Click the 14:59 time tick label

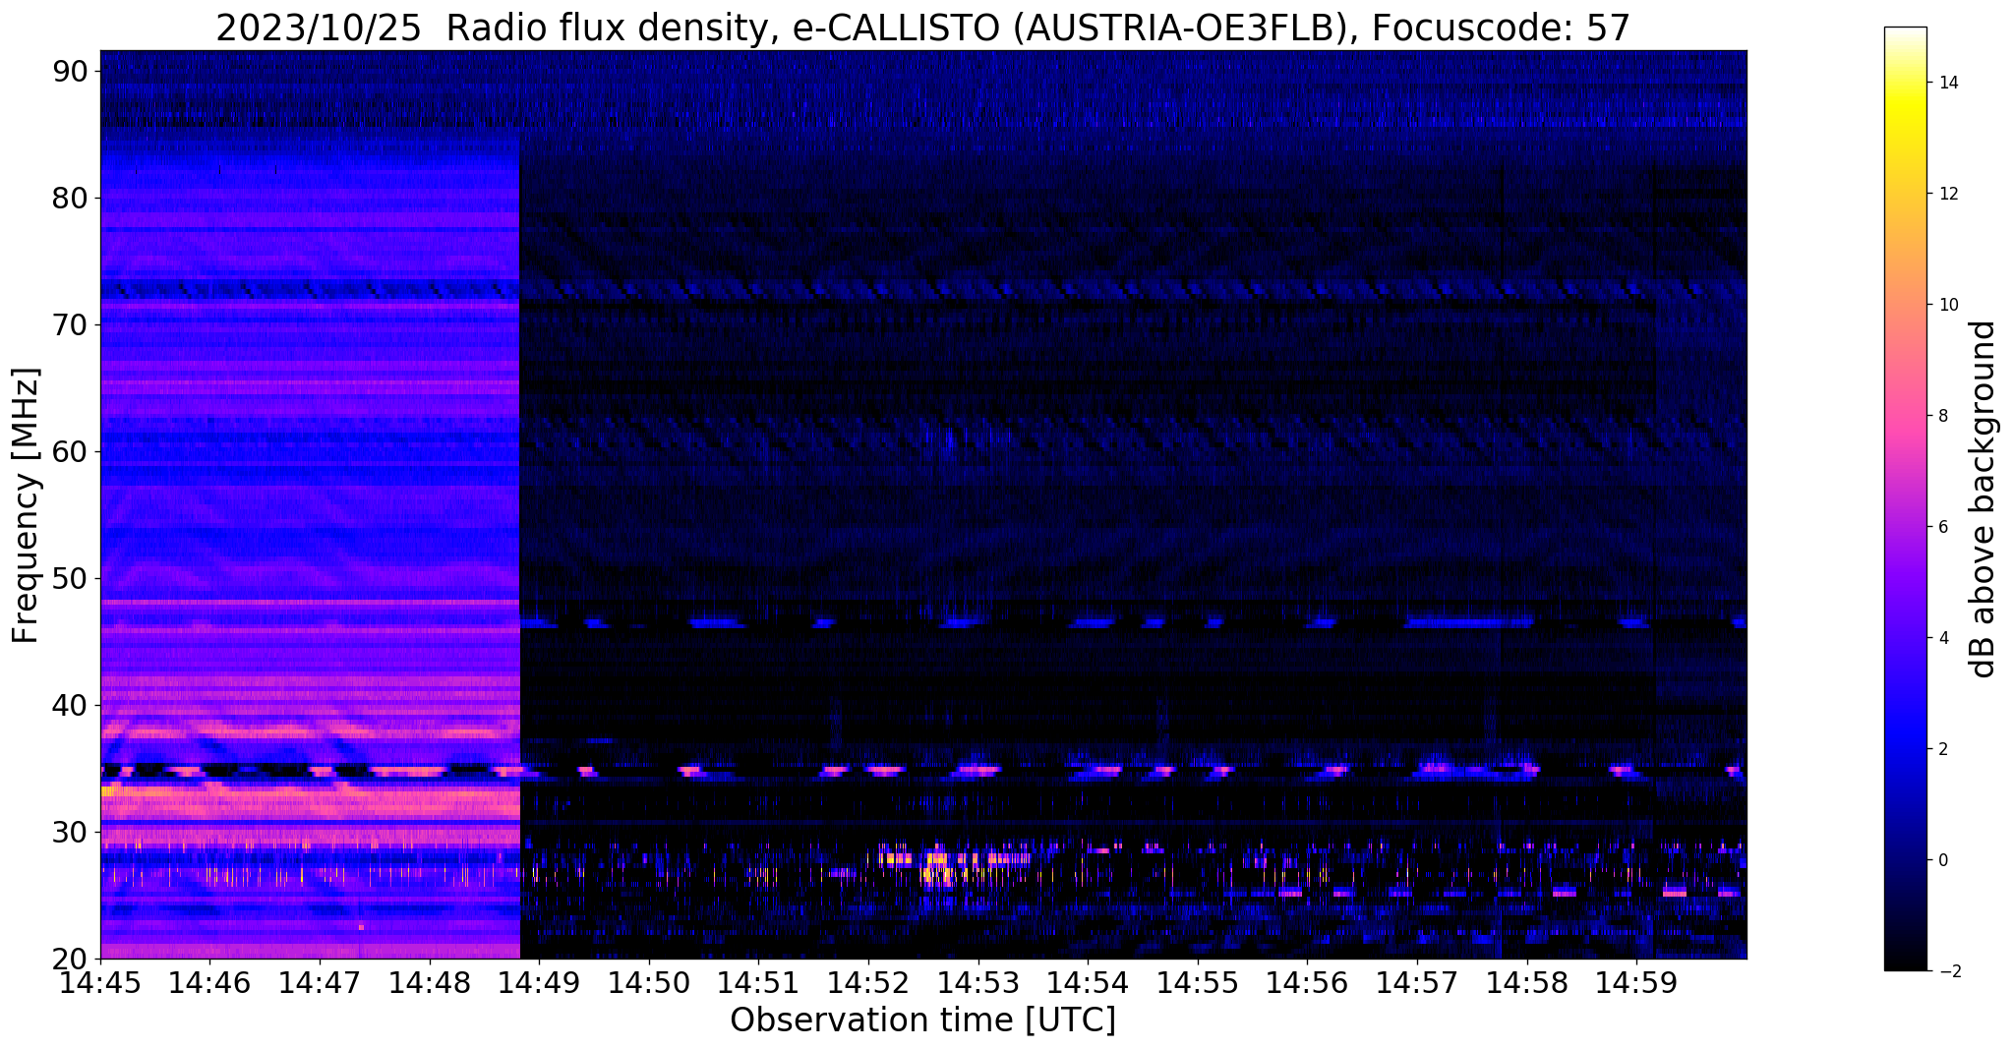1636,982
